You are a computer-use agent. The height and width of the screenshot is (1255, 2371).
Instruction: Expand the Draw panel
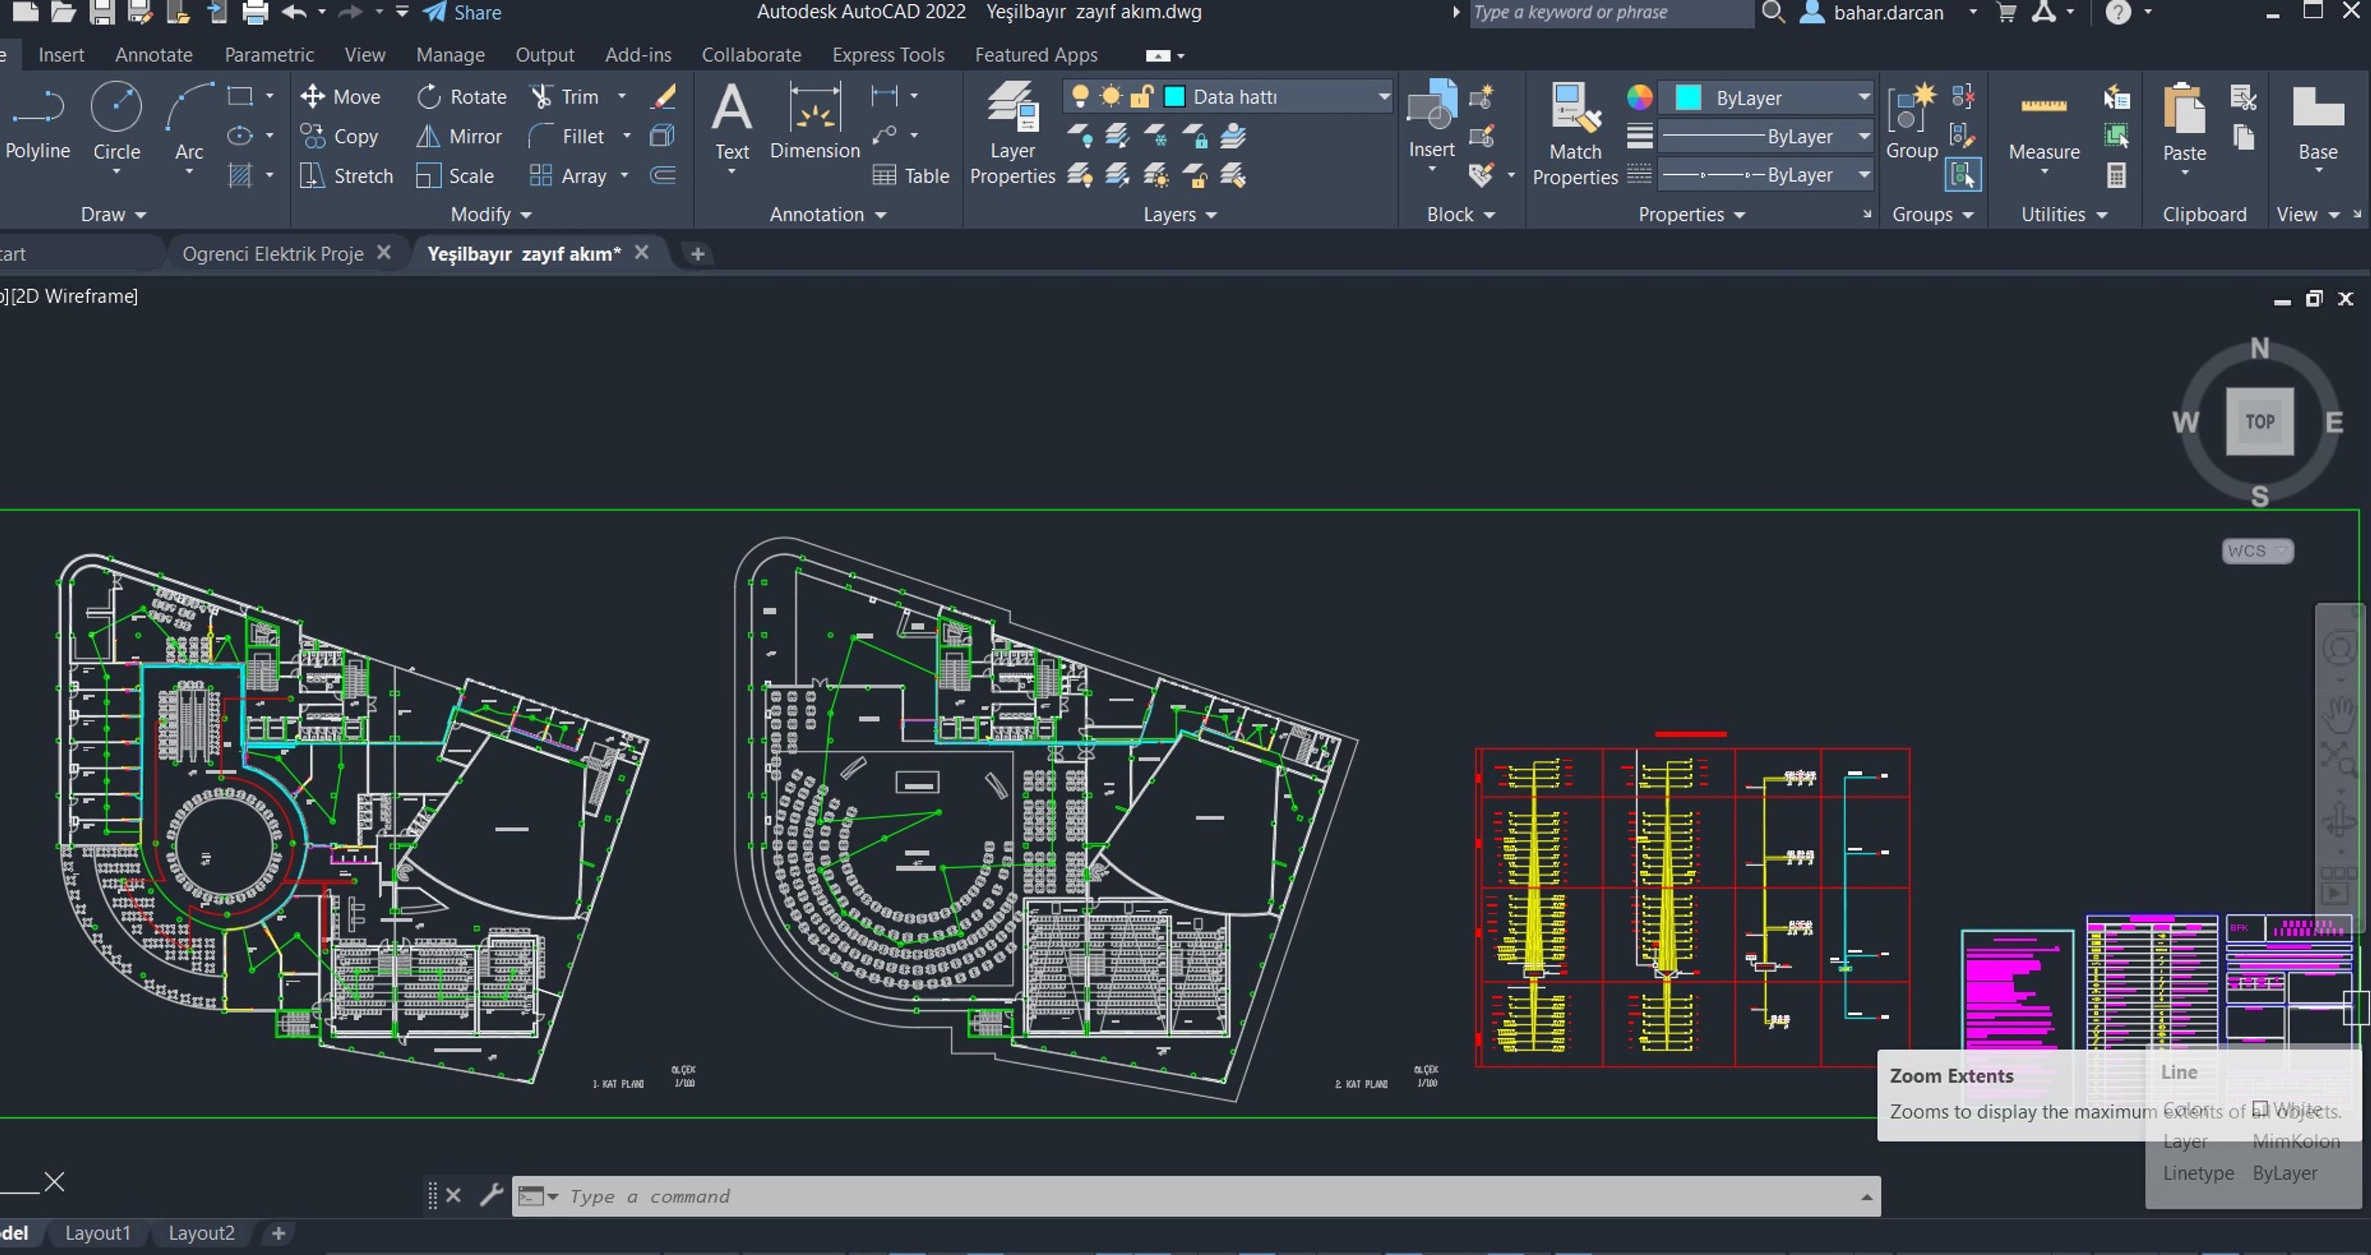coord(114,214)
